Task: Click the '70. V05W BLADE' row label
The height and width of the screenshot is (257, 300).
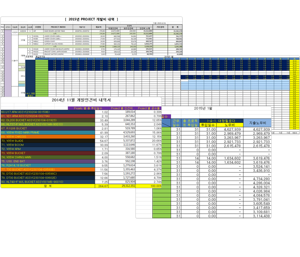Action: [48, 141]
